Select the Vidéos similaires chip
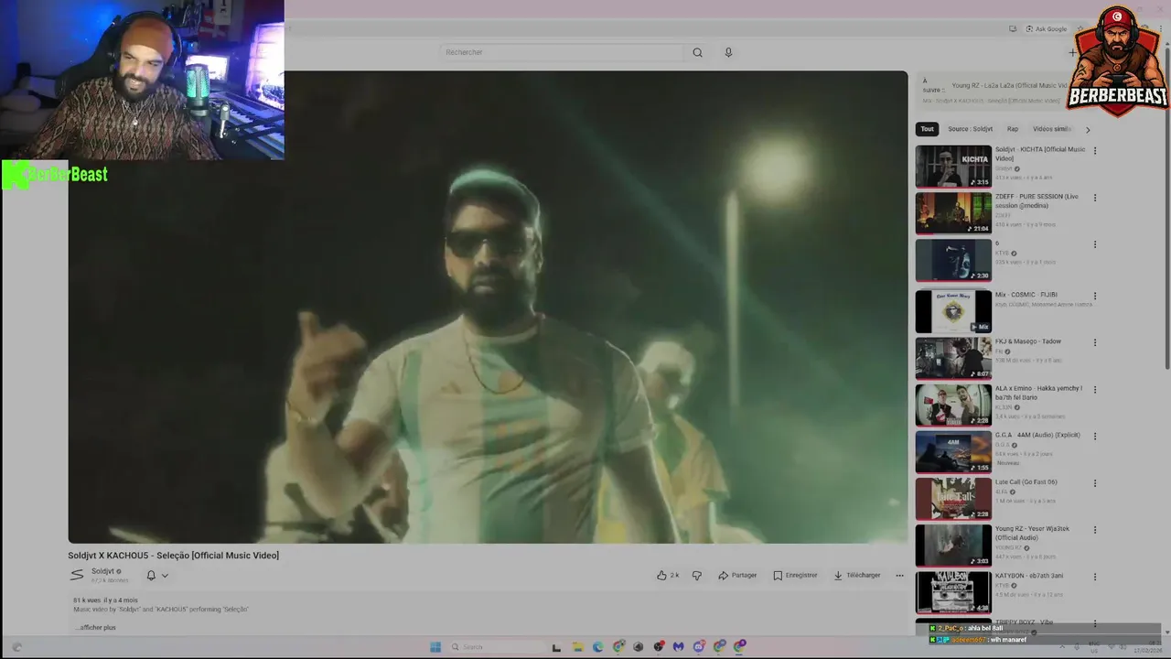 coord(1051,129)
